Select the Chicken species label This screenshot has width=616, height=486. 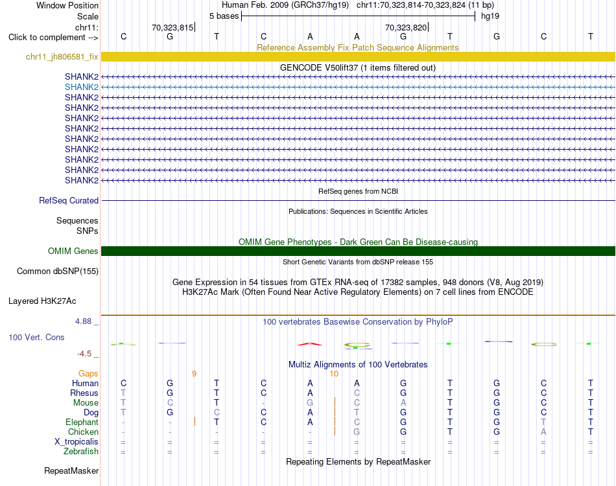[x=83, y=432]
